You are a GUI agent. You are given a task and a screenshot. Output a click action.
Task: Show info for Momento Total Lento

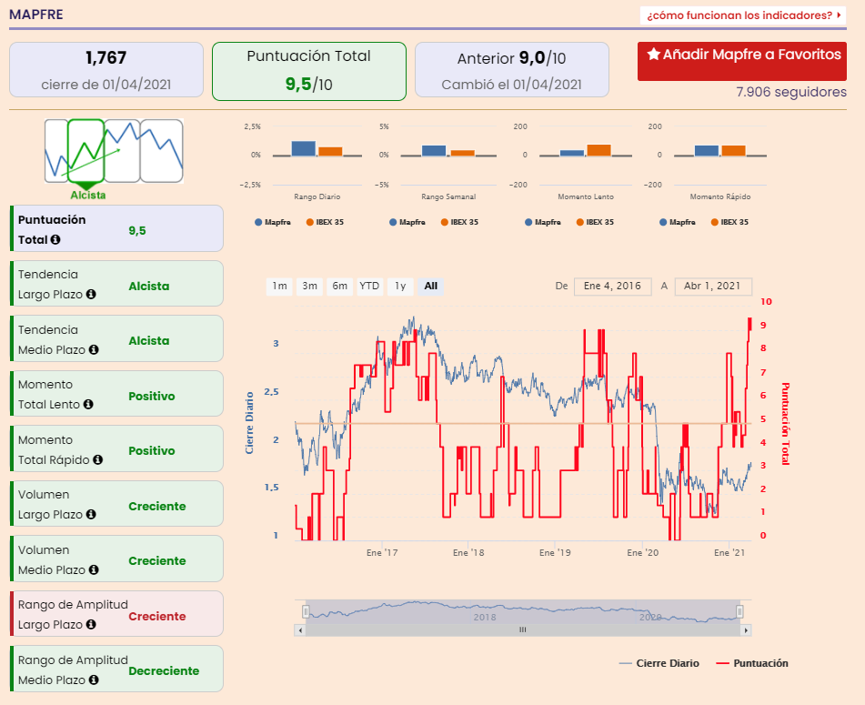pyautogui.click(x=88, y=405)
